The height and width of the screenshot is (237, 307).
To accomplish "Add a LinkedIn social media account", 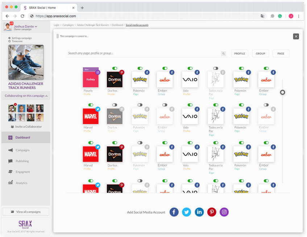I will click(199, 212).
